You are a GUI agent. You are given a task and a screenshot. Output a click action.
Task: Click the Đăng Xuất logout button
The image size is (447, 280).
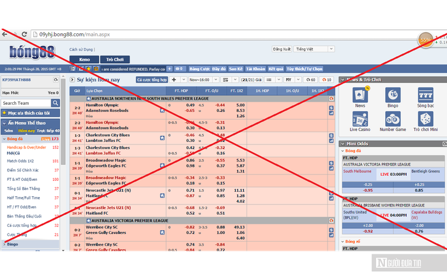point(282,49)
